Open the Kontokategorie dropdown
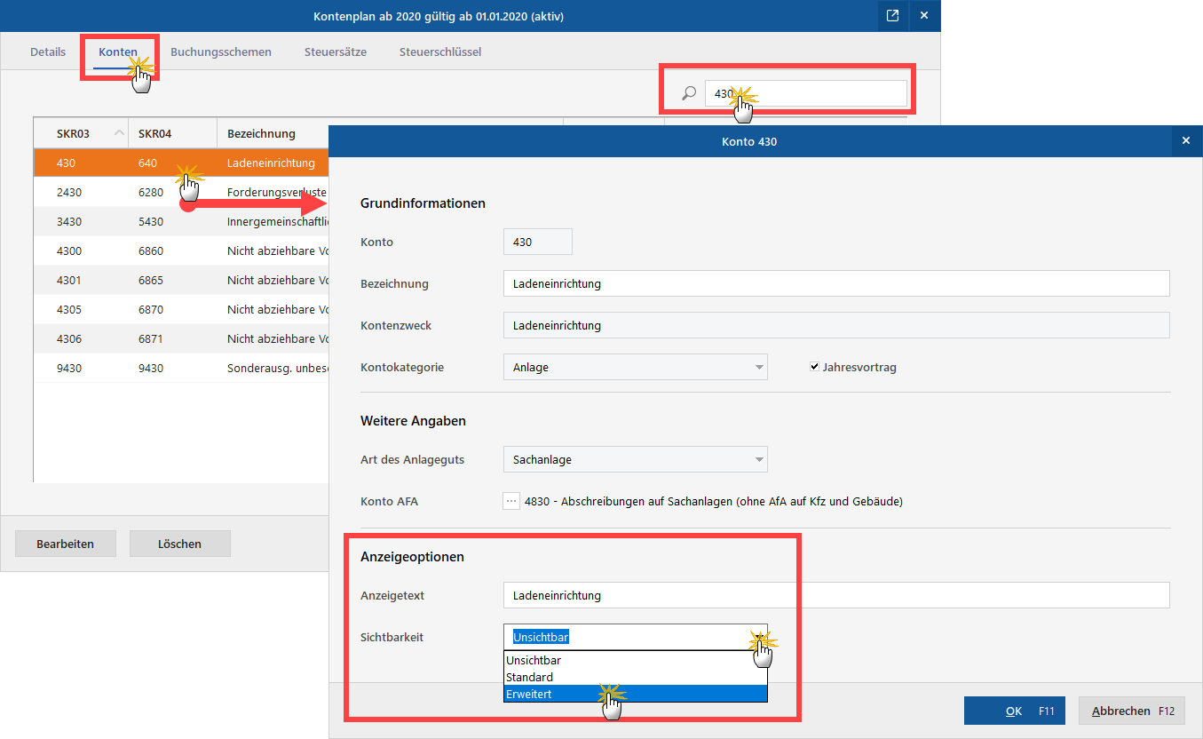 [x=635, y=367]
